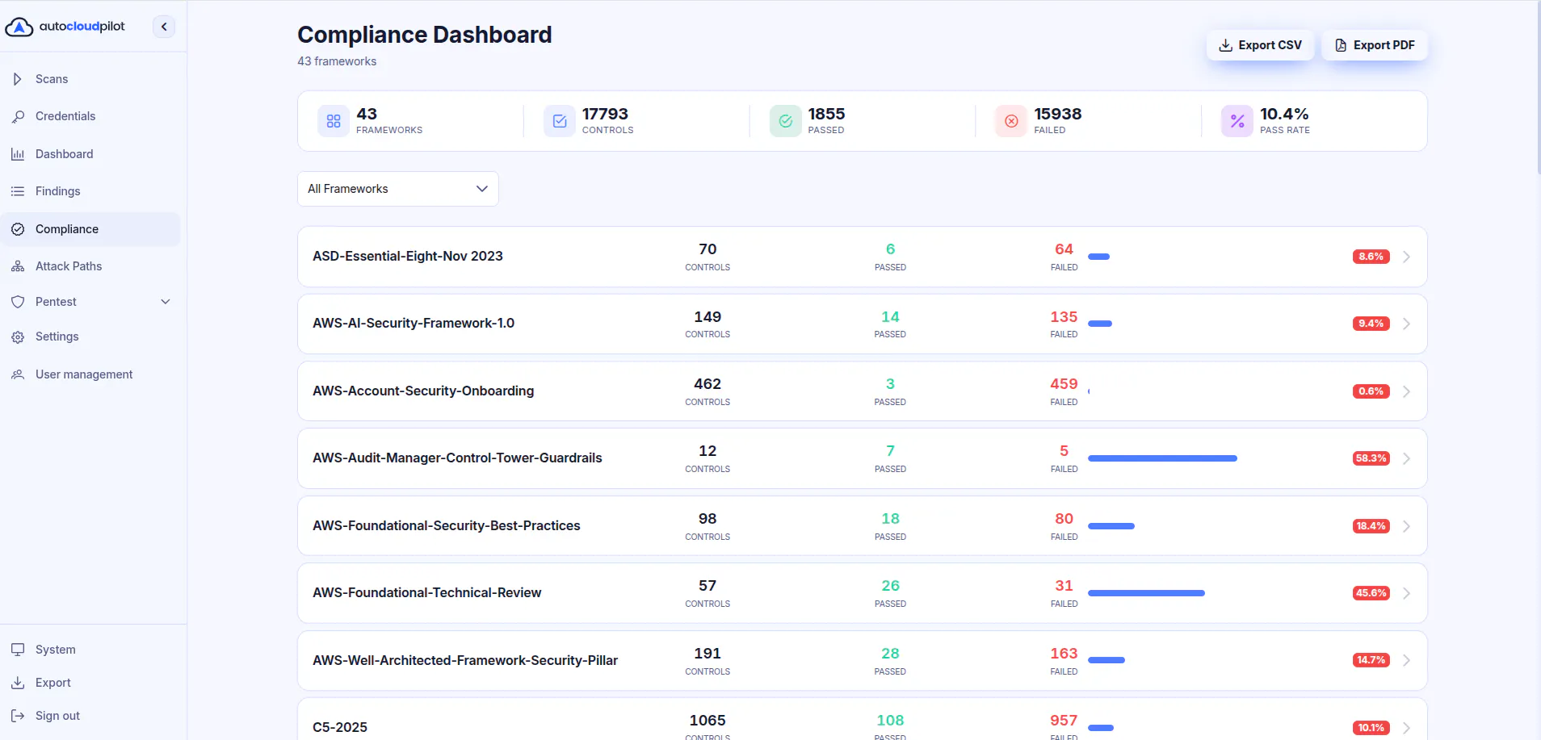
Task: Click the Scans play icon
Action: 18,79
